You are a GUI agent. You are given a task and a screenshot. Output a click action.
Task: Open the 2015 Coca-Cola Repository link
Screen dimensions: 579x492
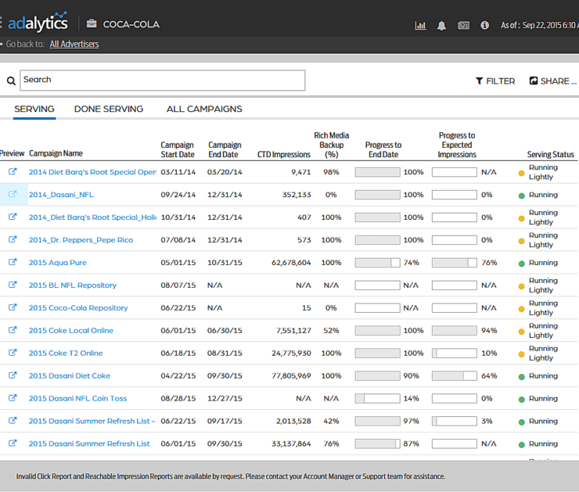click(x=78, y=308)
